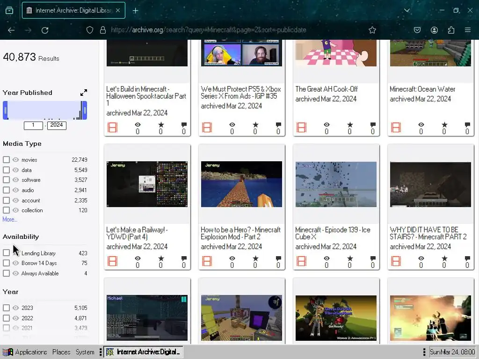Open the Firefox hamburger application menu
The height and width of the screenshot is (359, 479).
(468, 30)
